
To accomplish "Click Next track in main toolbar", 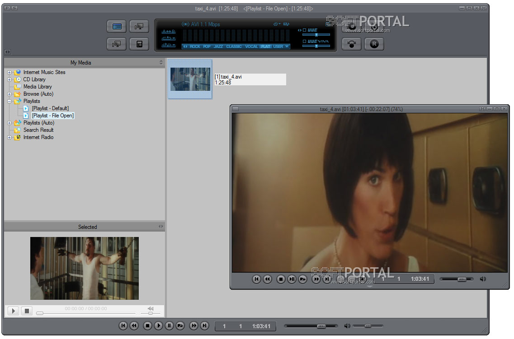I will pyautogui.click(x=204, y=325).
